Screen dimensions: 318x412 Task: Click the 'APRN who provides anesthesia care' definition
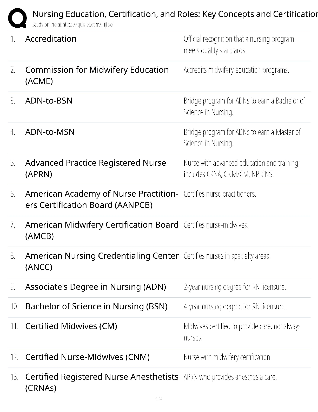click(x=230, y=377)
